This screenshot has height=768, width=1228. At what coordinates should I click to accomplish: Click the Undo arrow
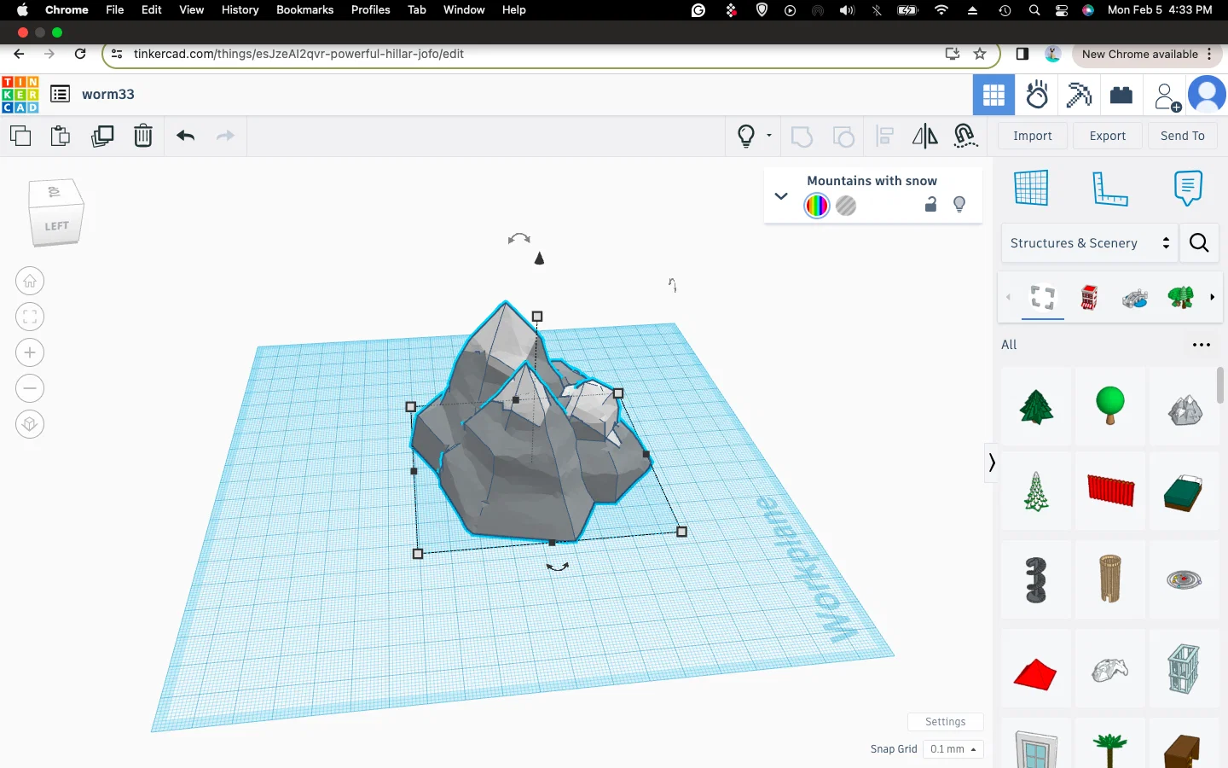click(186, 136)
